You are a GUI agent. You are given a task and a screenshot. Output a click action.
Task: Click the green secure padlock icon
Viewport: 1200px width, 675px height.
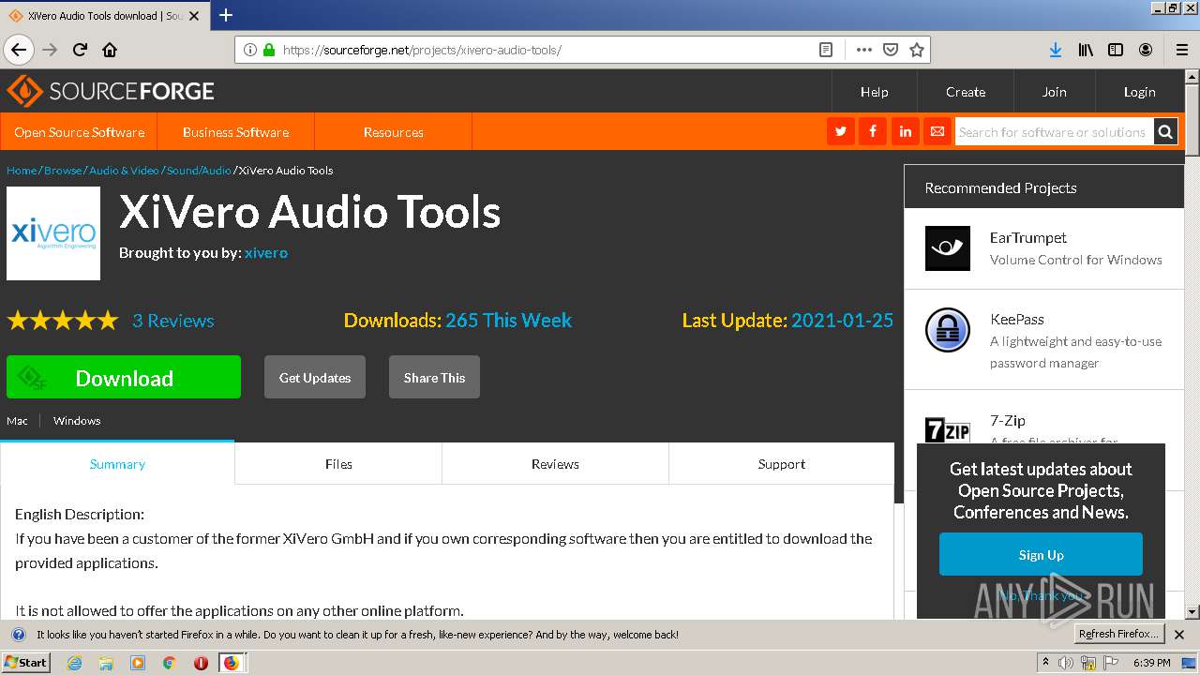269,50
